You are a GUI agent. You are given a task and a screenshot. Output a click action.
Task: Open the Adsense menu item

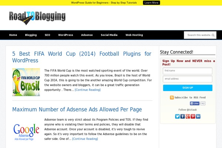[x=87, y=35]
